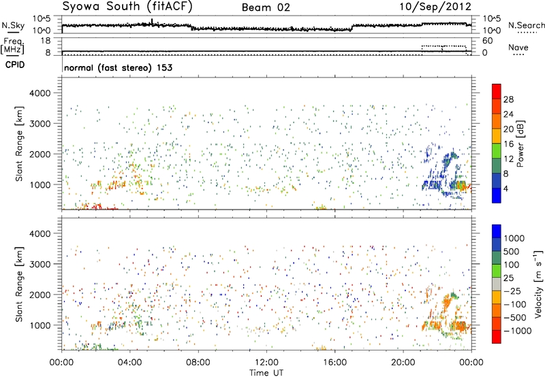
Task: Click the '-500' label on Velocity colorbar
Action: click(515, 317)
